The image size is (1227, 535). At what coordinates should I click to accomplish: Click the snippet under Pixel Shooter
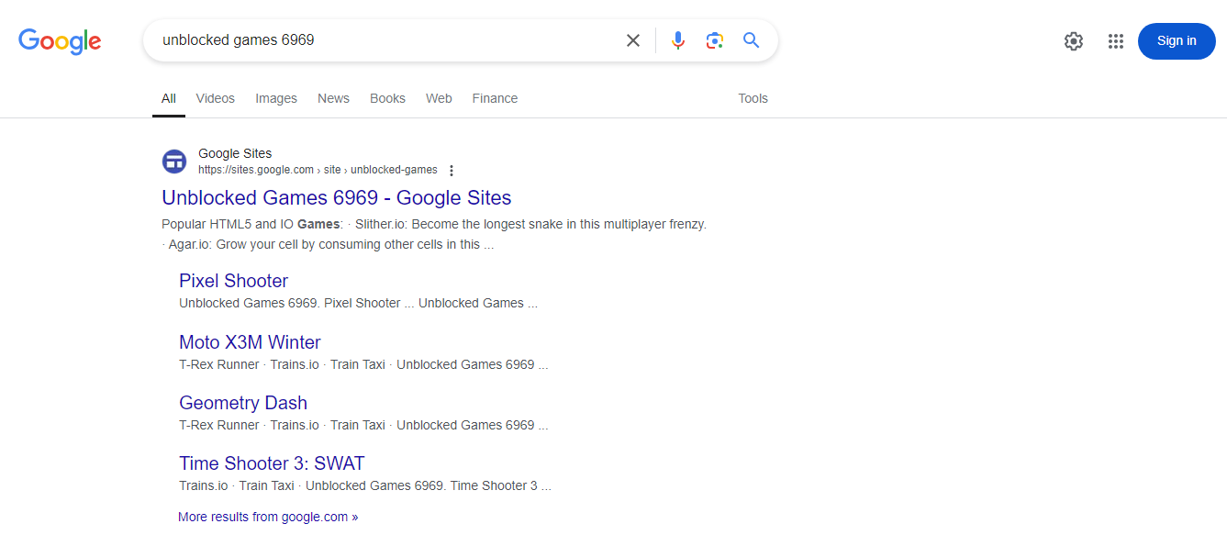pos(358,303)
